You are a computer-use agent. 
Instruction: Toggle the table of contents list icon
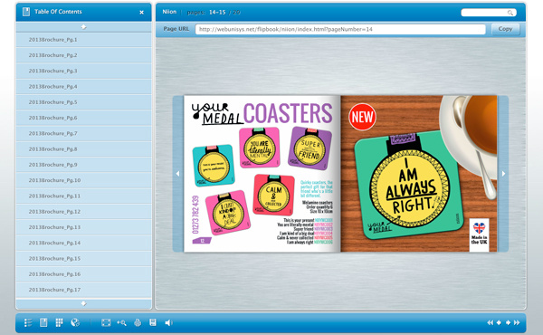(28, 323)
